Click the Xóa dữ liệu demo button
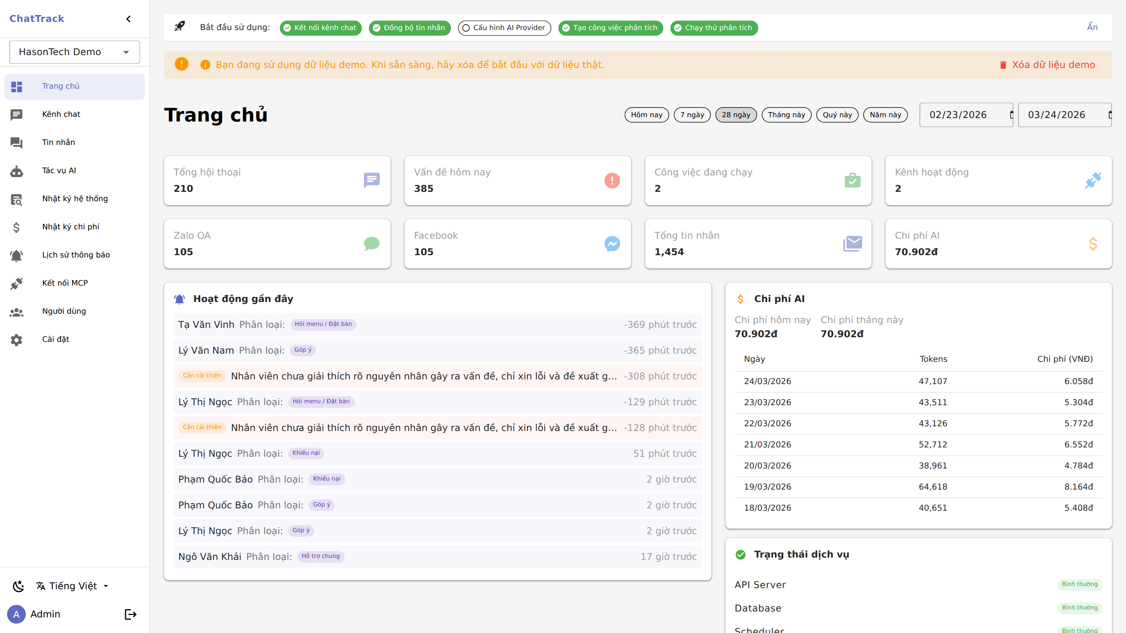 coord(1048,64)
